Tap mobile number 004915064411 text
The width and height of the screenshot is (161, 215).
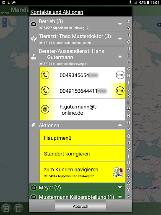point(83,91)
